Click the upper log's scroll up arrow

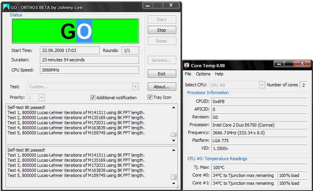[173, 107]
